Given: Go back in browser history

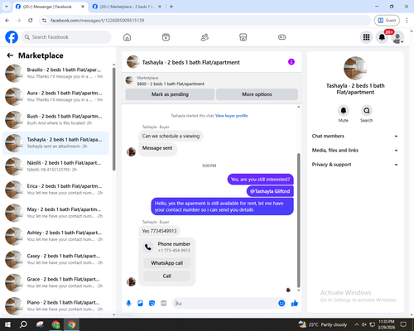Looking at the screenshot, I should (7, 21).
